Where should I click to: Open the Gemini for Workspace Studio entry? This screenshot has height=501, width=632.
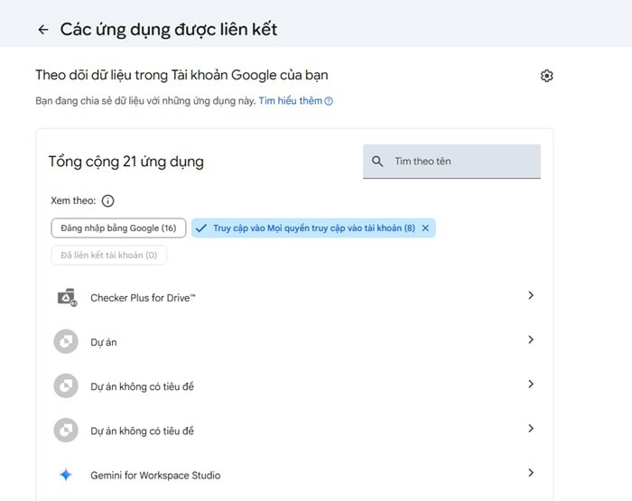(294, 475)
